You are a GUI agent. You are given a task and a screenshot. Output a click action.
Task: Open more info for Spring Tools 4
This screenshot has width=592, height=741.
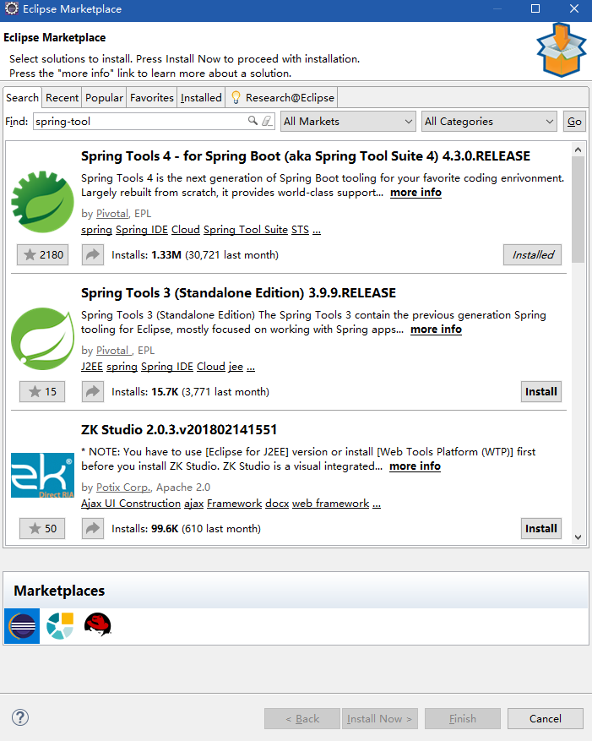415,193
